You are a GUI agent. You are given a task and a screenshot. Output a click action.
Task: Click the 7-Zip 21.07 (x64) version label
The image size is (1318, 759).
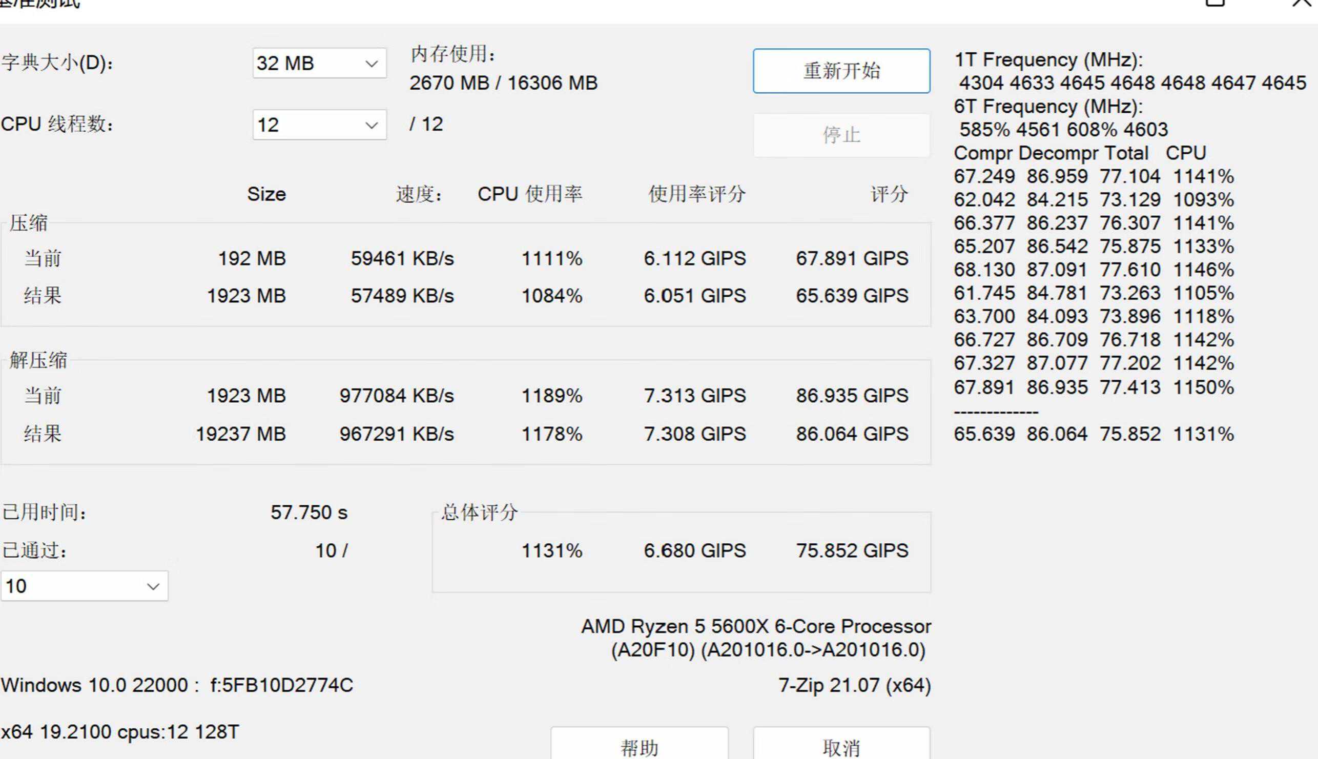tap(854, 686)
